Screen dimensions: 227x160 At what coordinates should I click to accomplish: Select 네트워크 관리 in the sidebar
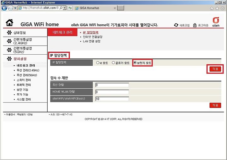(x=26, y=65)
